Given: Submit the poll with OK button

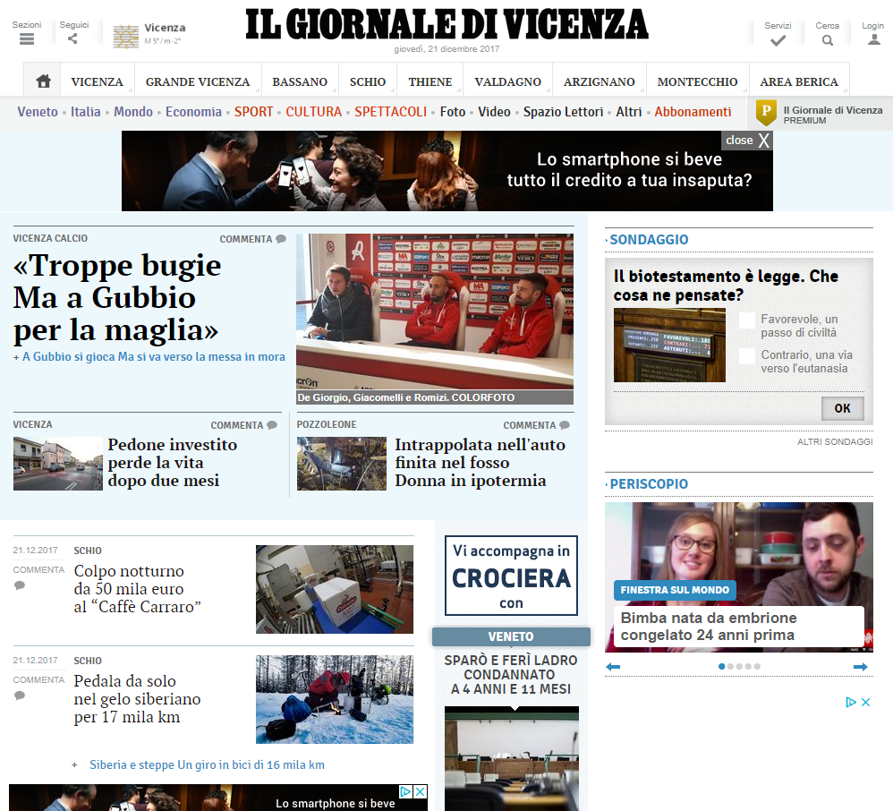Looking at the screenshot, I should click(x=842, y=408).
